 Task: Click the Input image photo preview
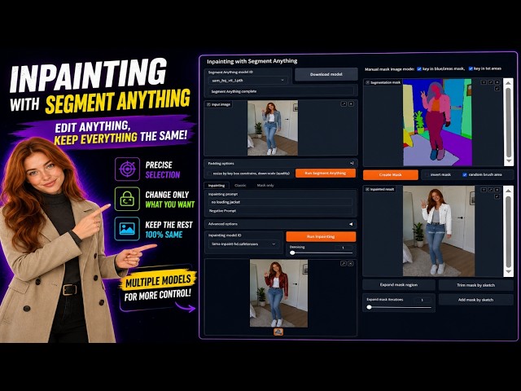[273, 128]
